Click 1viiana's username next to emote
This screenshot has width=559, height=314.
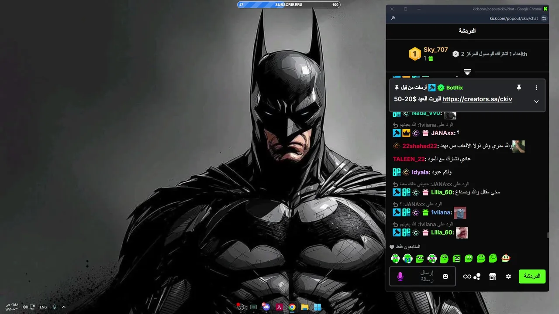[441, 212]
